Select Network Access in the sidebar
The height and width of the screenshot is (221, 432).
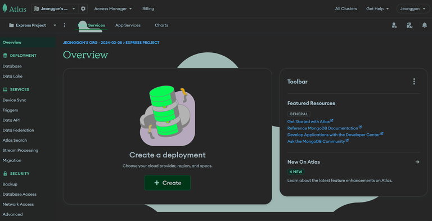[18, 204]
